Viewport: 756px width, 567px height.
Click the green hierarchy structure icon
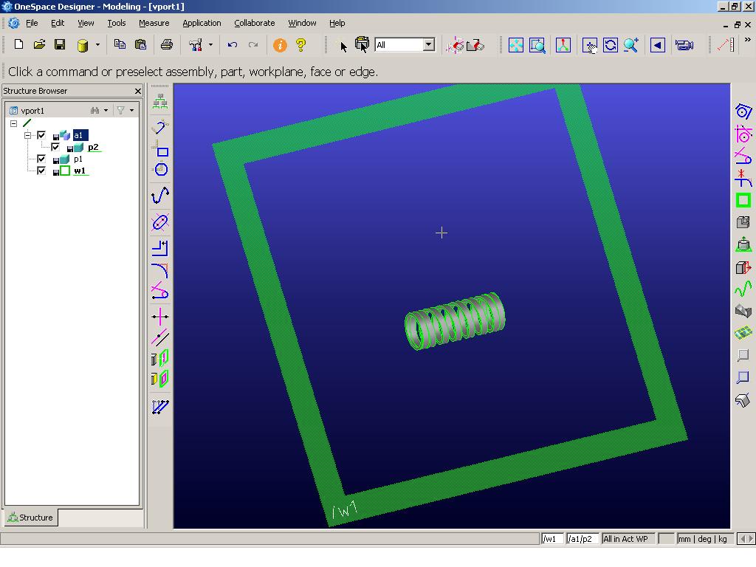click(x=160, y=102)
